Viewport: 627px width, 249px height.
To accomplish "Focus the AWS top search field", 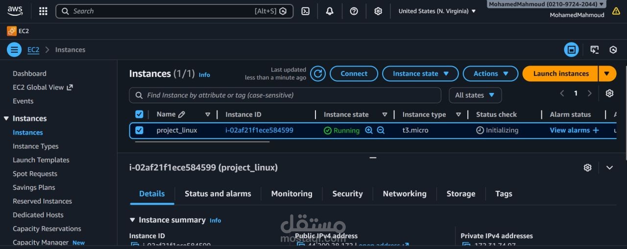I will 174,11.
